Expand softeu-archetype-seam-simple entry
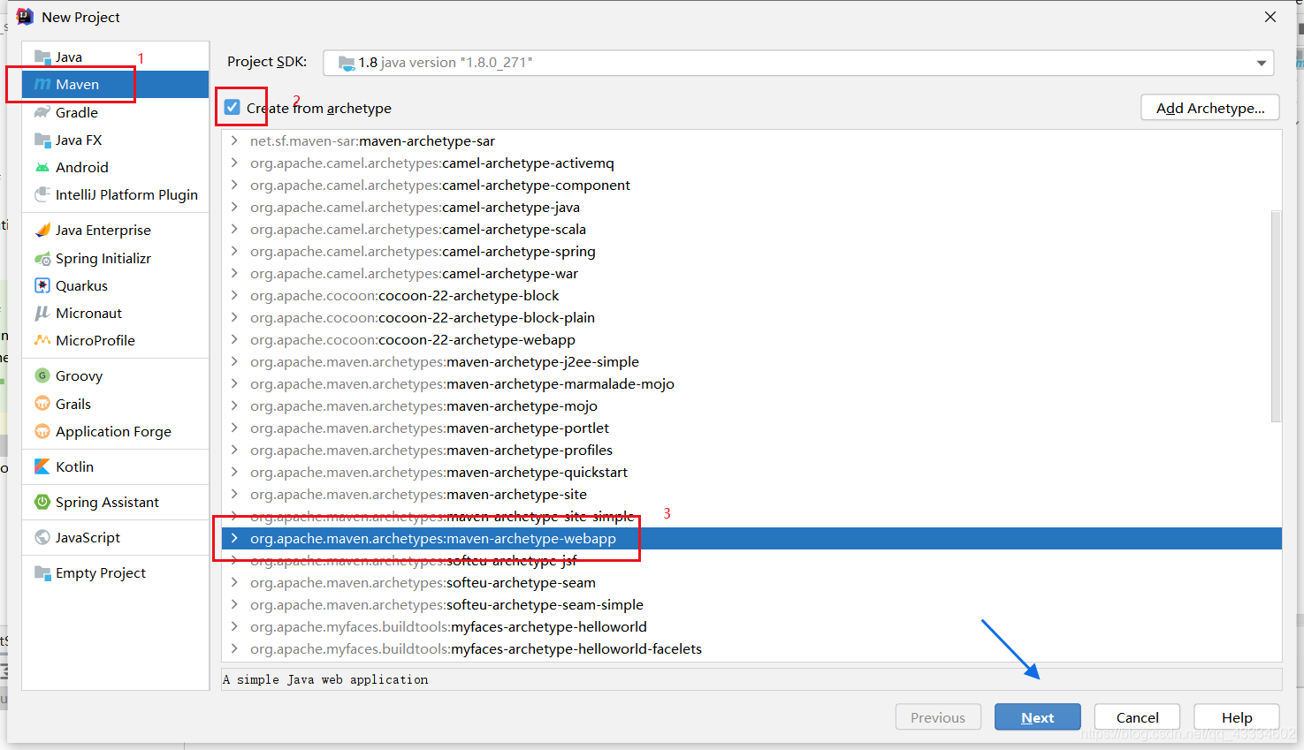This screenshot has width=1304, height=750. coord(234,604)
